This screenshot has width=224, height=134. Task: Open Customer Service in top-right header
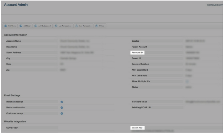tap(215, 5)
